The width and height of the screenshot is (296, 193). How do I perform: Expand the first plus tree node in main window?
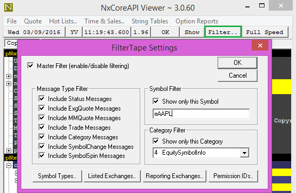point(9,76)
